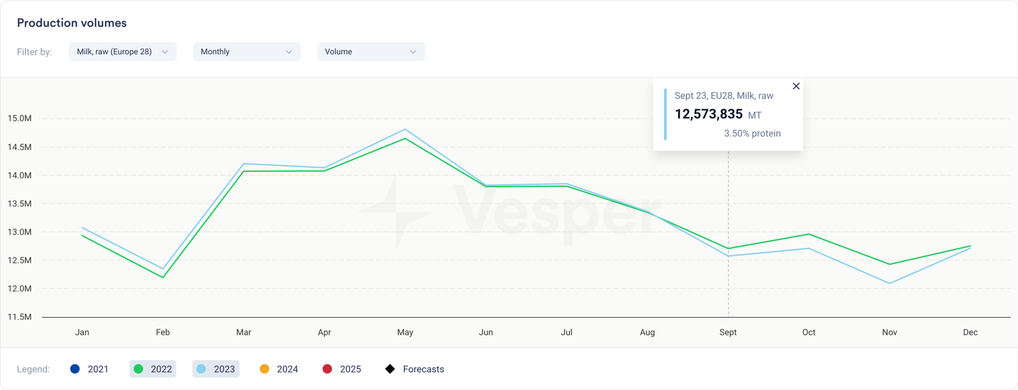Close the Sept 23 data tooltip
1018x390 pixels.
pyautogui.click(x=796, y=86)
